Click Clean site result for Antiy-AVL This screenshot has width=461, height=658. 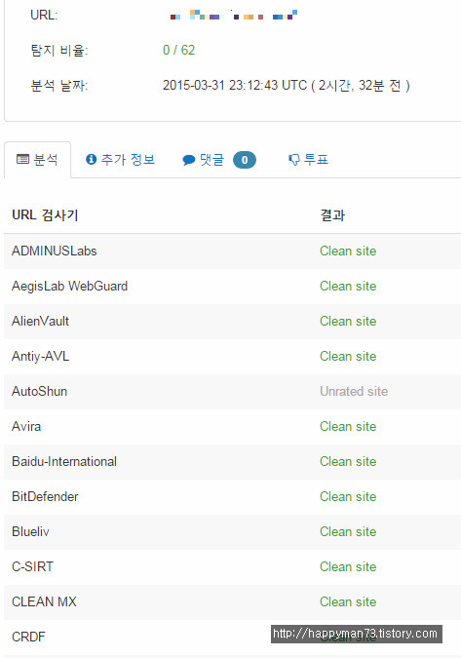pos(348,356)
